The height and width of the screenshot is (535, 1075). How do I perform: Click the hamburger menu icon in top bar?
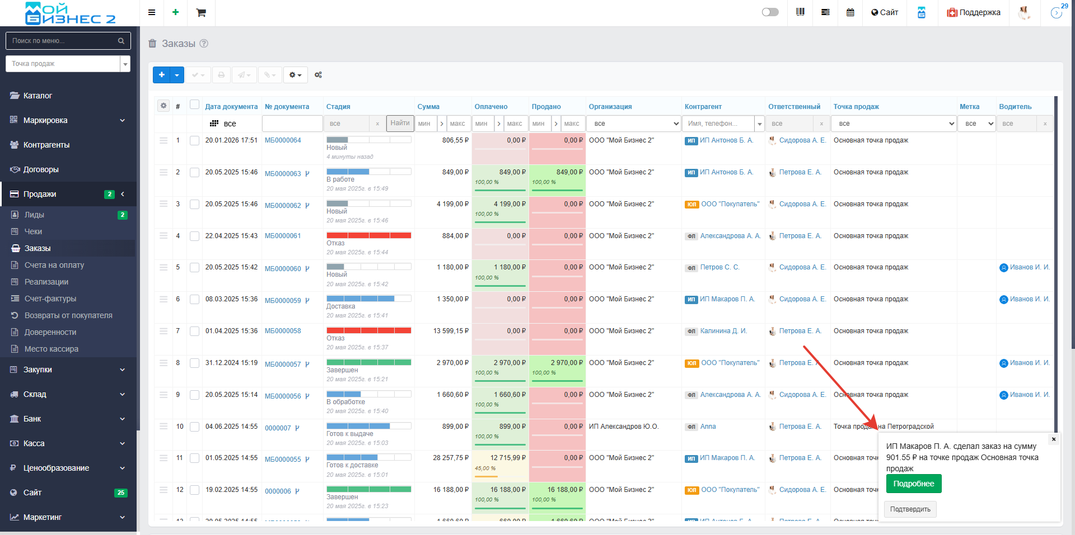pos(152,12)
